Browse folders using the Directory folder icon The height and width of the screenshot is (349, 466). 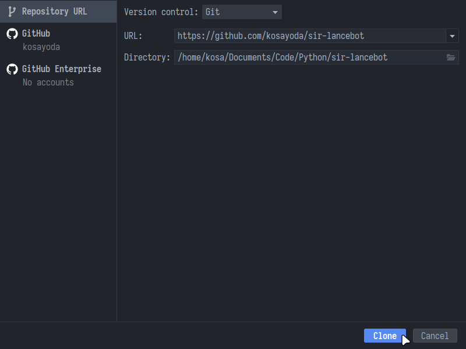click(x=450, y=57)
